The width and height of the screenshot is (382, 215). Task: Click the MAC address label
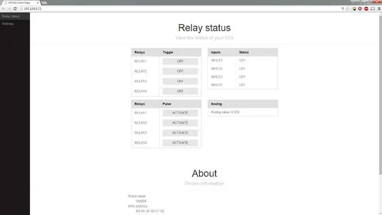pyautogui.click(x=138, y=206)
